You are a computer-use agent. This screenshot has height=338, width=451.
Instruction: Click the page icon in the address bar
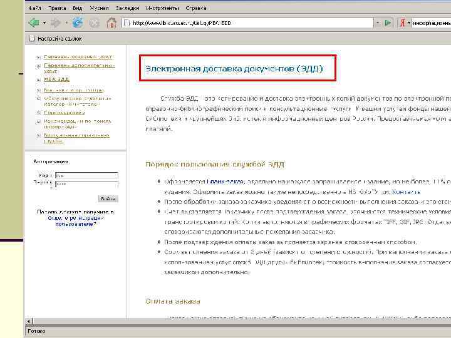(127, 23)
